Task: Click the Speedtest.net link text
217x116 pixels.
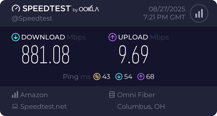Action: [x=43, y=107]
